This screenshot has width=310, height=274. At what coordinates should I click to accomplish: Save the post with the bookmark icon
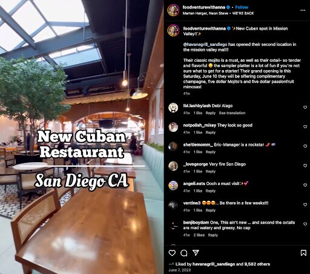coord(303,253)
